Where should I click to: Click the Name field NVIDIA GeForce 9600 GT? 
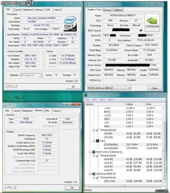(123, 15)
